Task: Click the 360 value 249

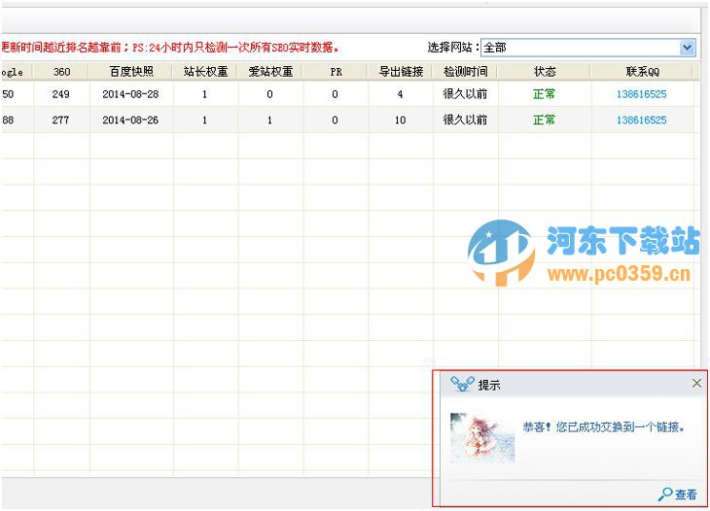Action: click(x=60, y=94)
